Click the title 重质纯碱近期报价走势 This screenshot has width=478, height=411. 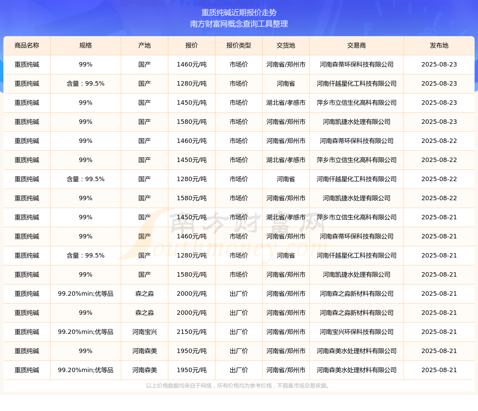(239, 13)
